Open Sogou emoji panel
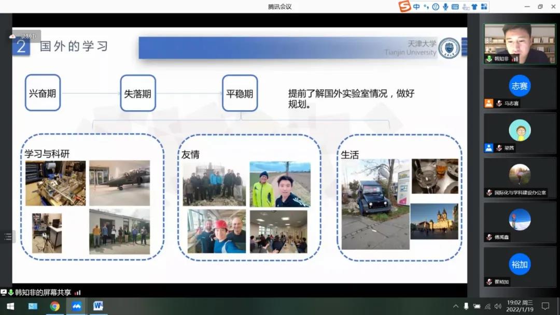The height and width of the screenshot is (315, 560). [x=436, y=7]
